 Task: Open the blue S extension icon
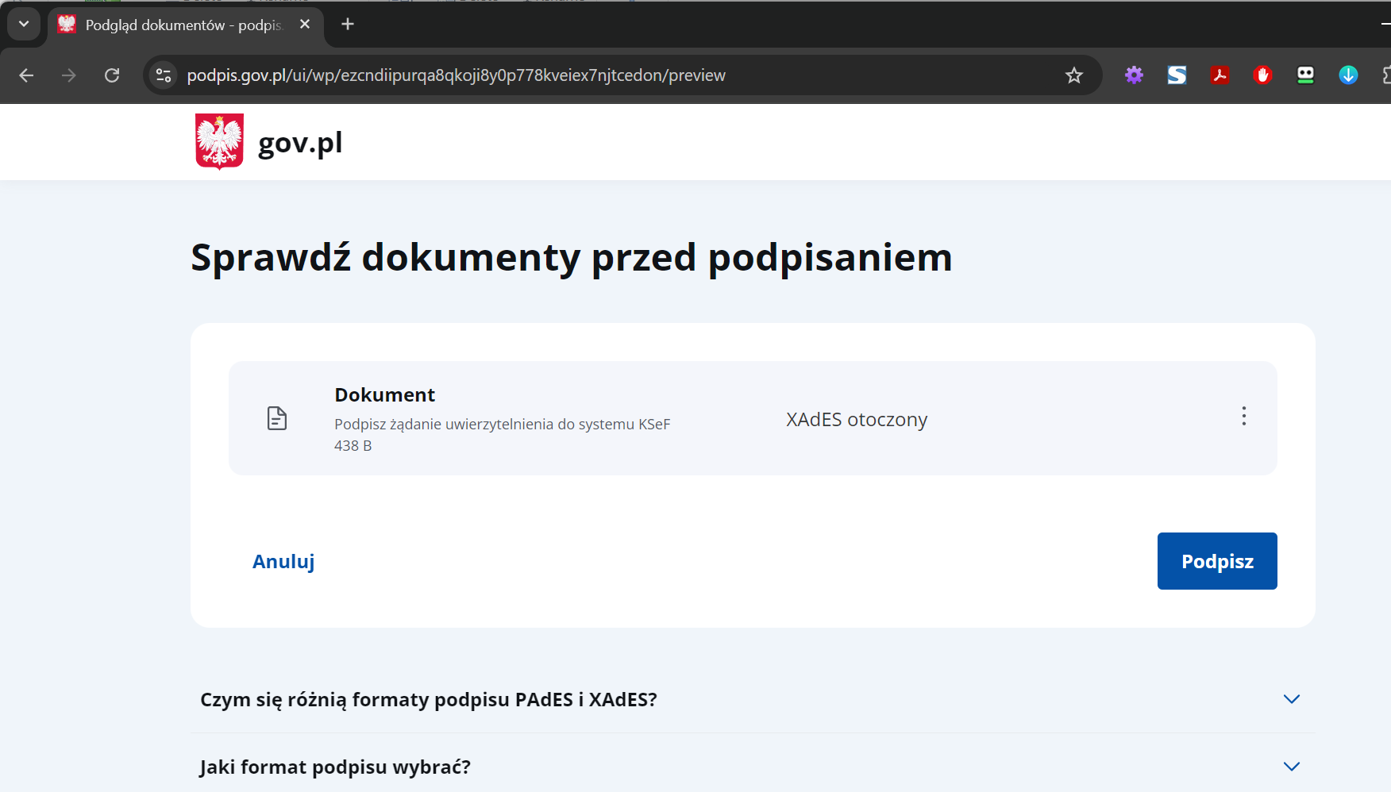[x=1177, y=75]
